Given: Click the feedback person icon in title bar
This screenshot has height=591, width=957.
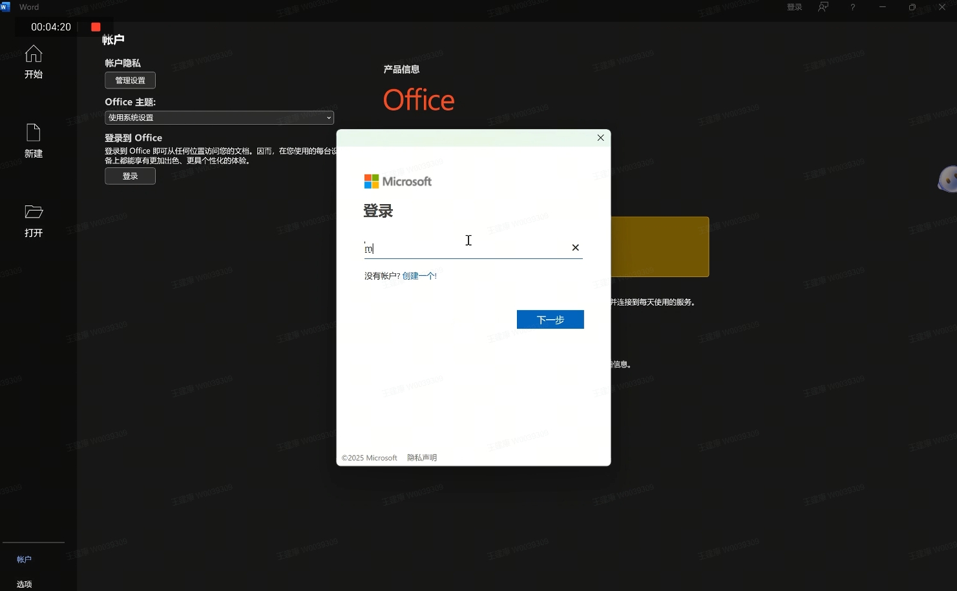Looking at the screenshot, I should click(823, 7).
